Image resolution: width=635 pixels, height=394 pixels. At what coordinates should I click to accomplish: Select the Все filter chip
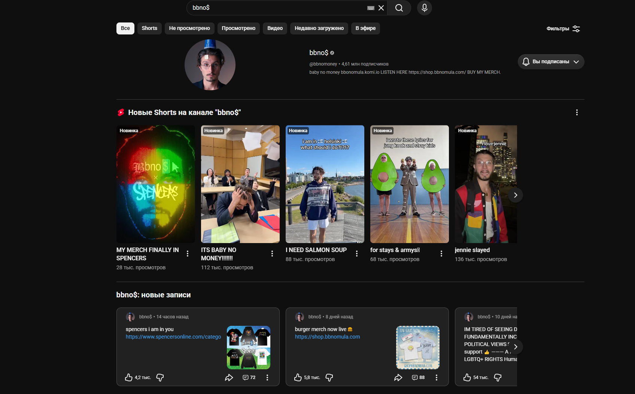[125, 28]
